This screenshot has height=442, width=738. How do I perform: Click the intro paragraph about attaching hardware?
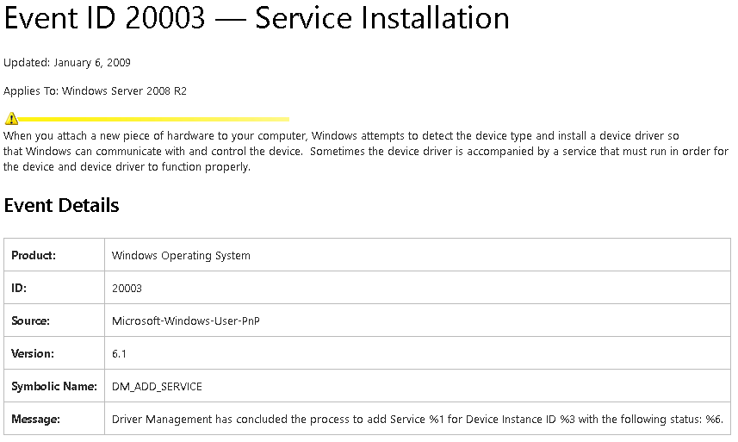(x=362, y=152)
